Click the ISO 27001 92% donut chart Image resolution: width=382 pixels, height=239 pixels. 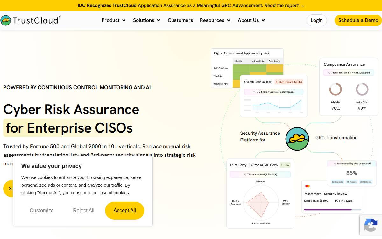[x=362, y=89]
